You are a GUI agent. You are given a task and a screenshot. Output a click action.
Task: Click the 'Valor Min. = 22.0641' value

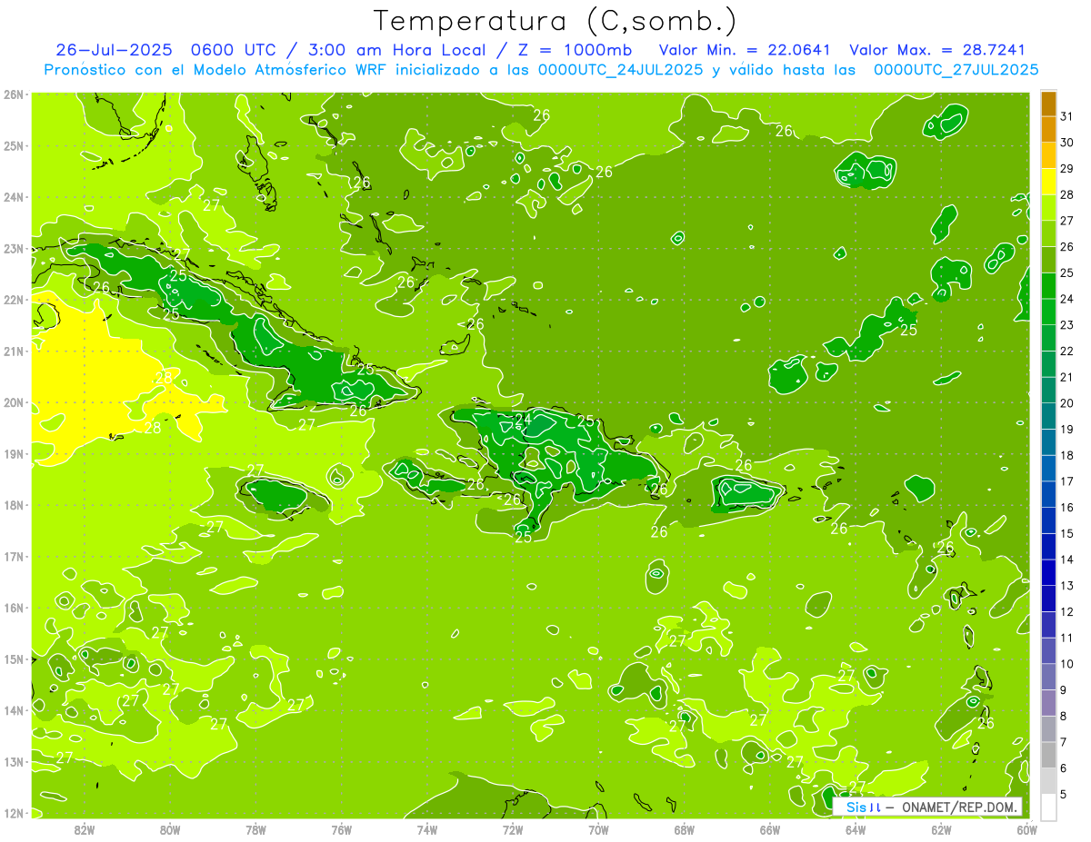click(x=745, y=50)
